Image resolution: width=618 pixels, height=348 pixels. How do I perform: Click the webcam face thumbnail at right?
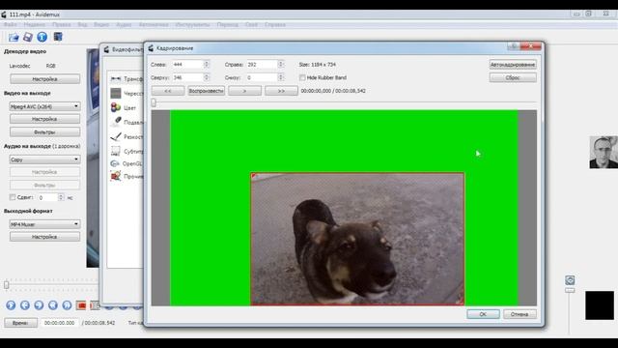tap(604, 153)
